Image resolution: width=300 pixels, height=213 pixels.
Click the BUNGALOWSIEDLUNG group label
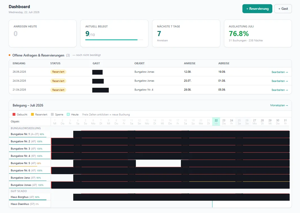point(26,128)
